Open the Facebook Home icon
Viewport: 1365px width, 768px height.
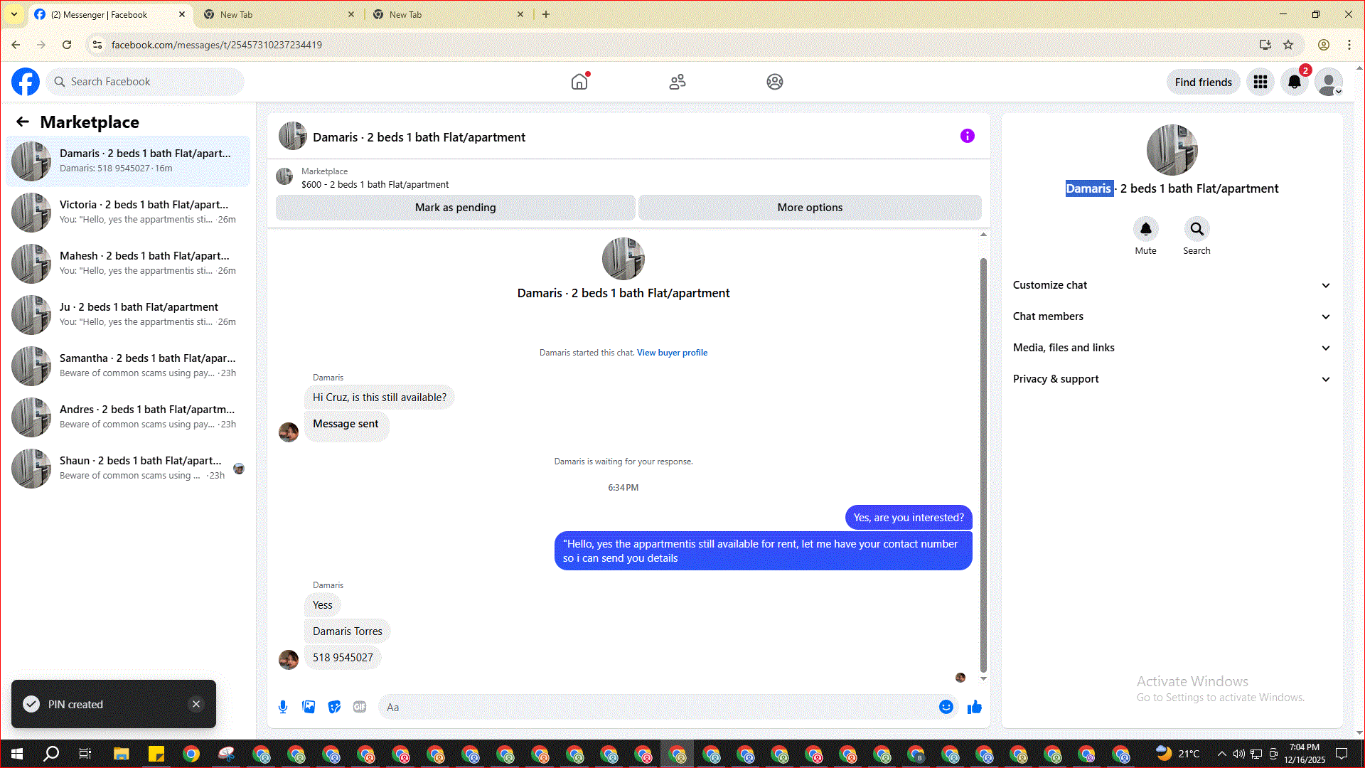point(579,82)
